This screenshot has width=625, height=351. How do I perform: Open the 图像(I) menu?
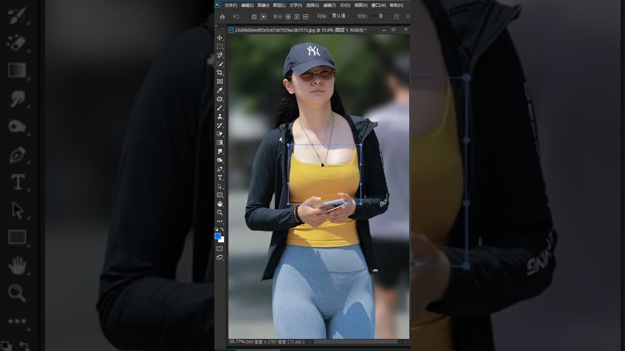[263, 5]
